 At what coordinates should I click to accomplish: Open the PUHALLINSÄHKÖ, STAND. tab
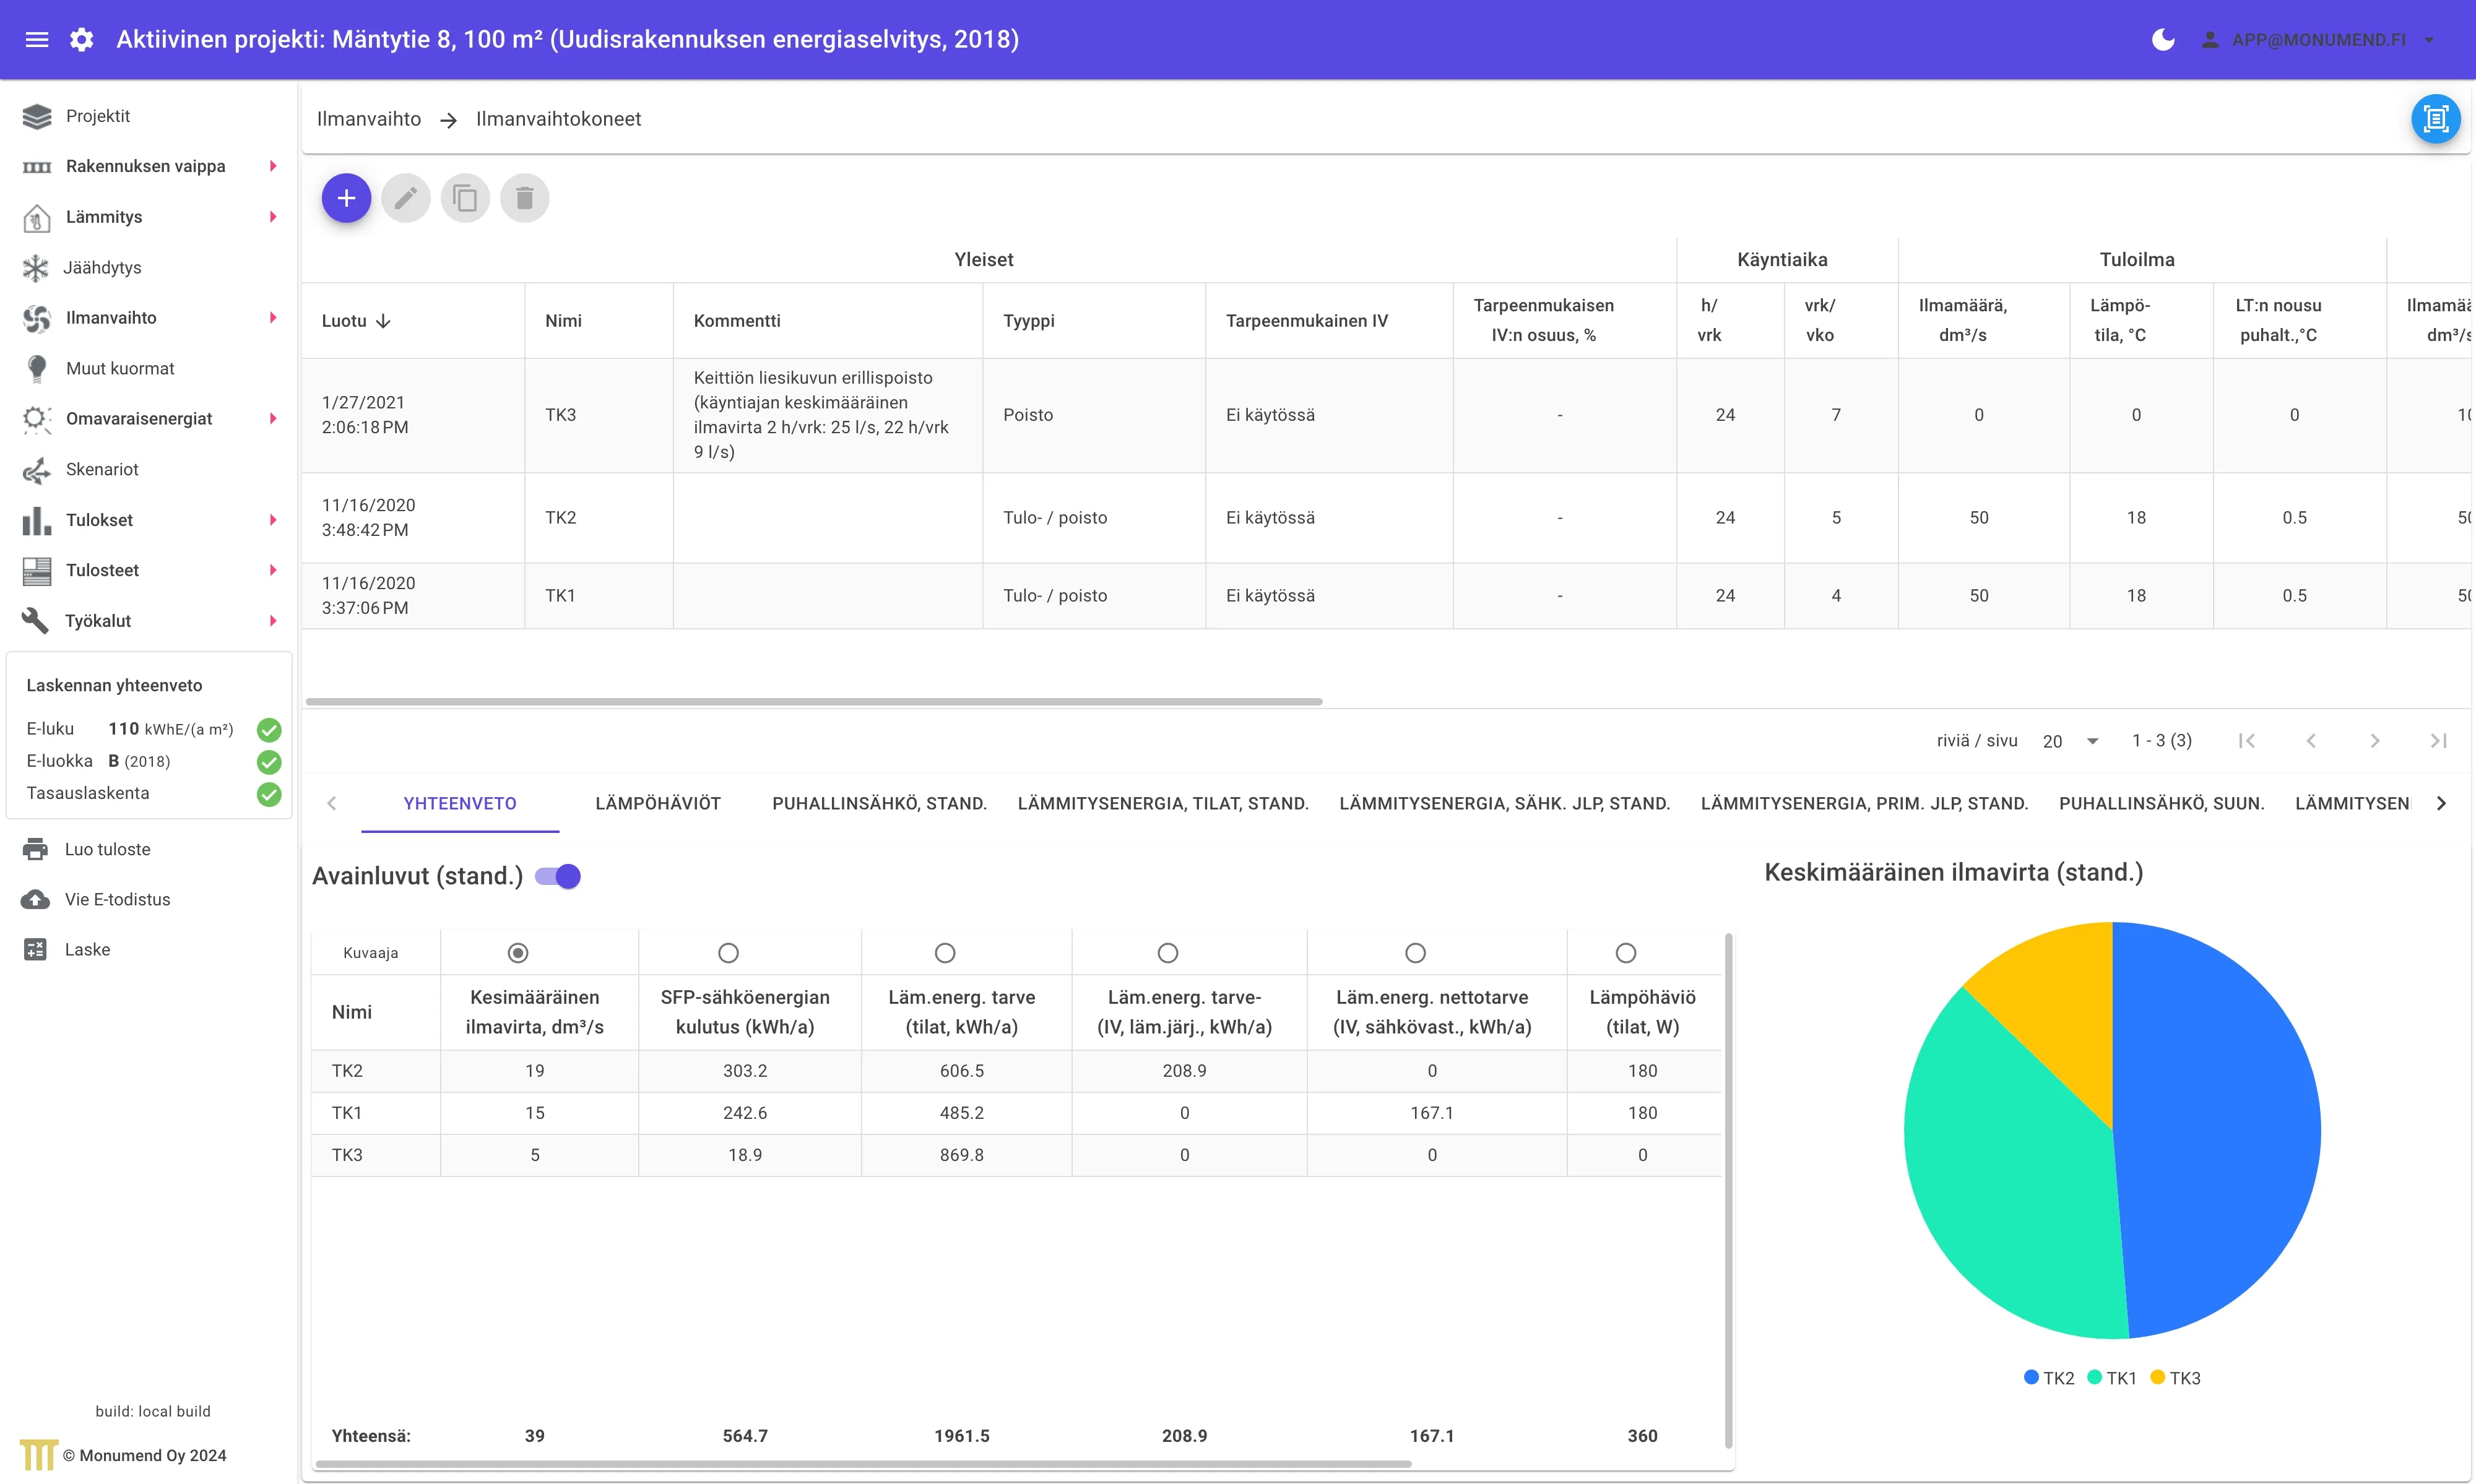tap(879, 803)
